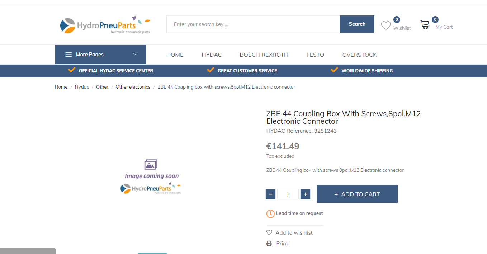The width and height of the screenshot is (487, 254).
Task: Click the ADD TO CART button
Action: 357,194
